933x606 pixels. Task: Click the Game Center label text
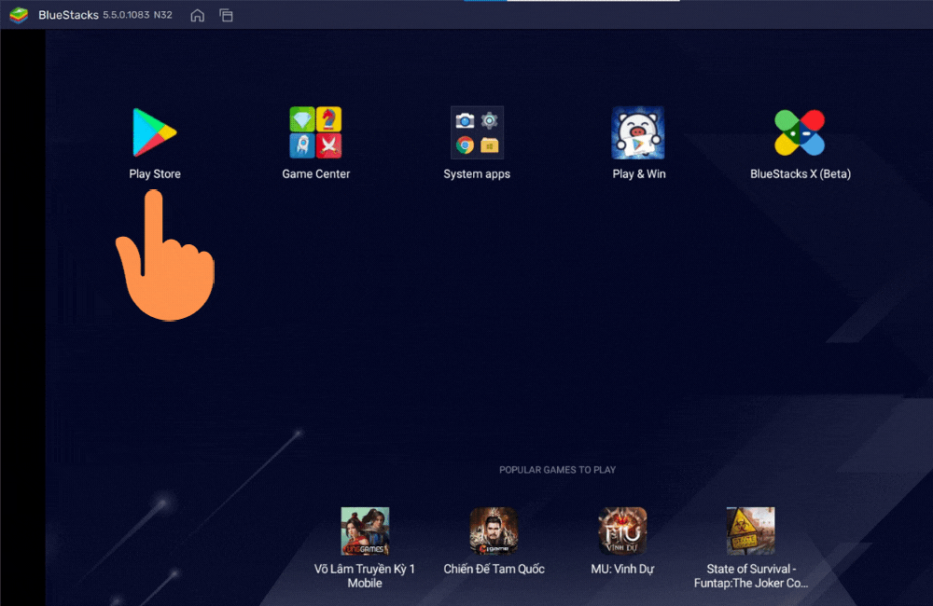(x=316, y=173)
